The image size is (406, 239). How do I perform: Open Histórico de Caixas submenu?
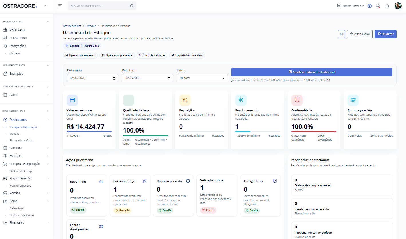coord(22,215)
